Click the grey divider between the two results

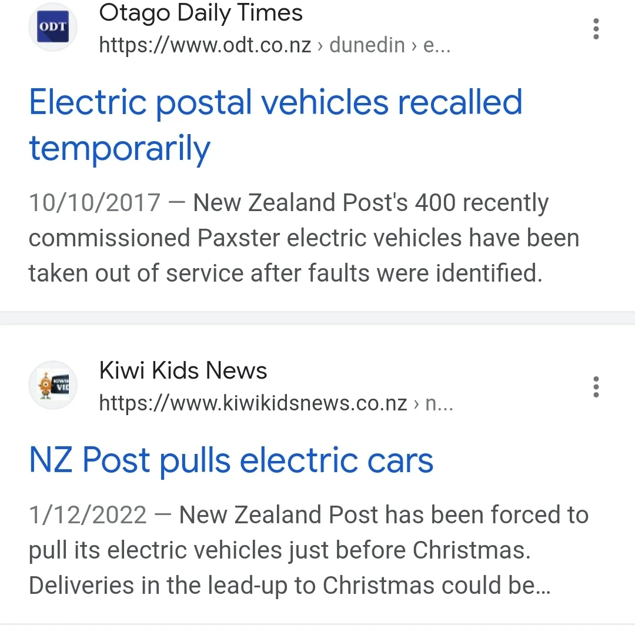(317, 318)
